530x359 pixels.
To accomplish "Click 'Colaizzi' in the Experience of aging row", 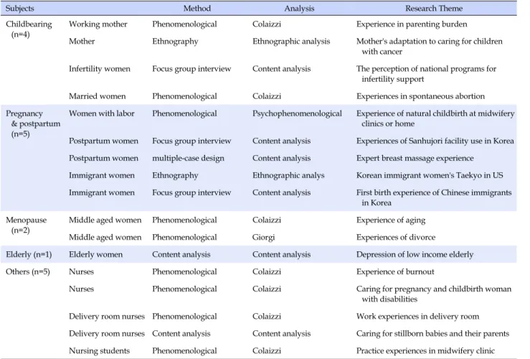I will coord(267,220).
